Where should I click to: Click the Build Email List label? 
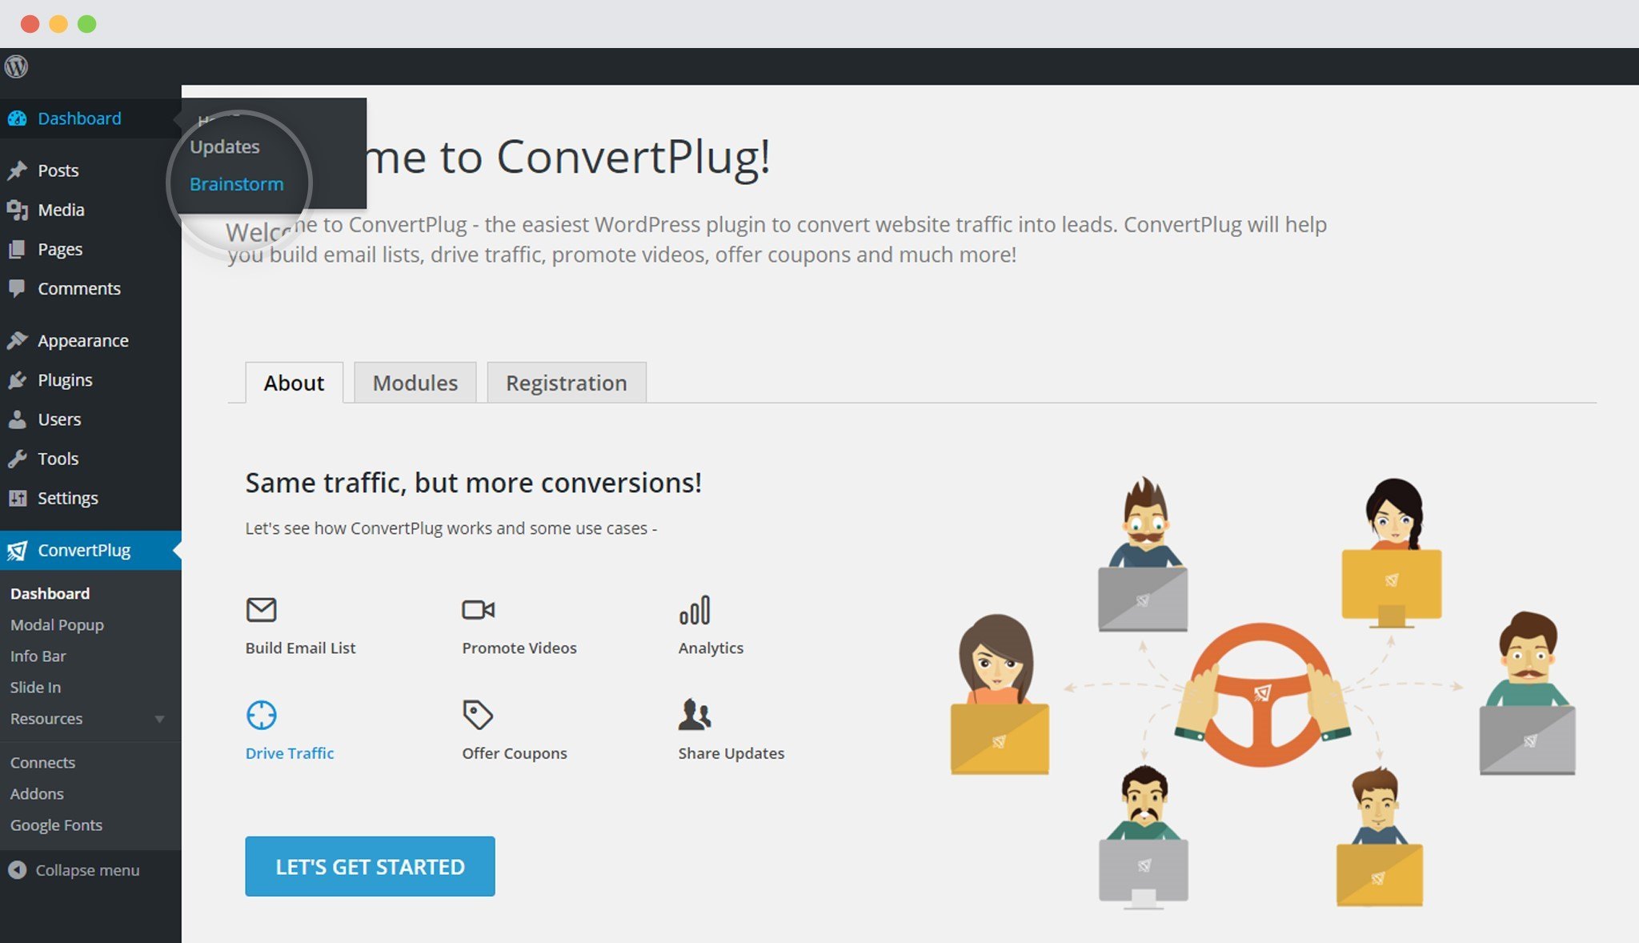(x=300, y=648)
